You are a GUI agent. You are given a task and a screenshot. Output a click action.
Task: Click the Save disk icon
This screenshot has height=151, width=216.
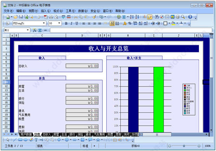pos(21,17)
